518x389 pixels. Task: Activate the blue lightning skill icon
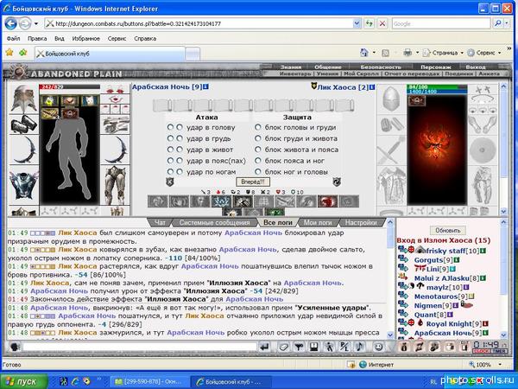pyautogui.click(x=221, y=201)
